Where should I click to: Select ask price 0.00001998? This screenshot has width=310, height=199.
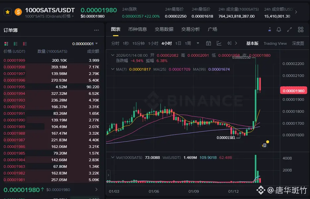14,67
